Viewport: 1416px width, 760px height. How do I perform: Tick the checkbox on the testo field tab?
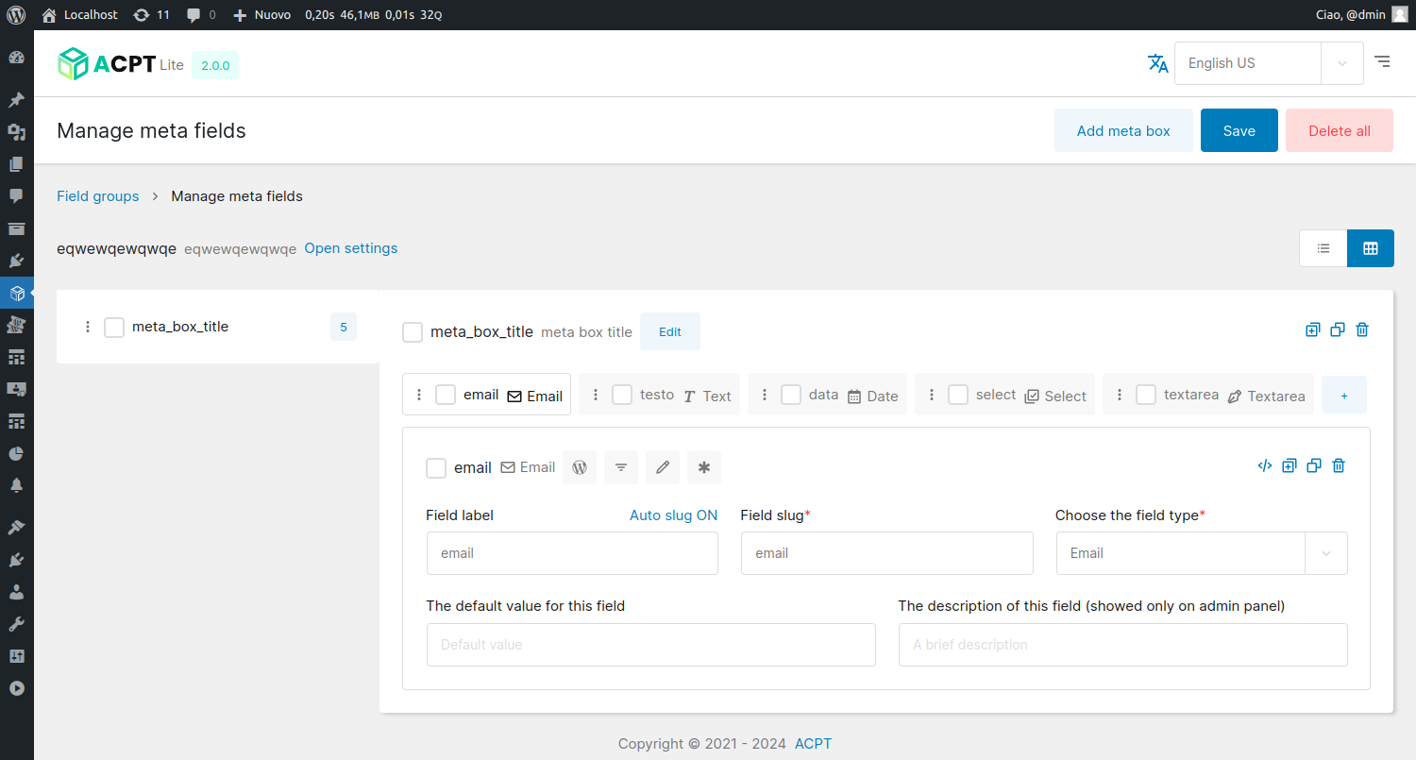tap(622, 395)
